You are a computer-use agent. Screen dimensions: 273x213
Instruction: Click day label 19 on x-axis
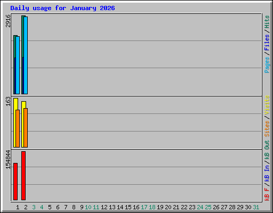(x=160, y=207)
